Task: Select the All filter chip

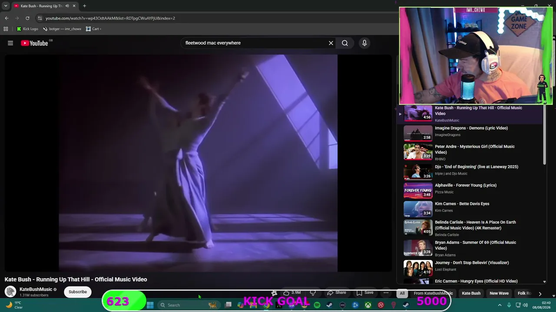Action: [402, 293]
